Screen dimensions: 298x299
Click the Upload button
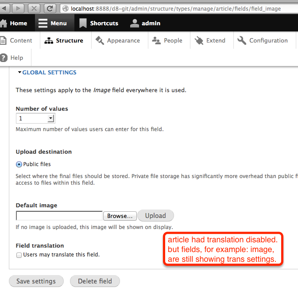155,216
